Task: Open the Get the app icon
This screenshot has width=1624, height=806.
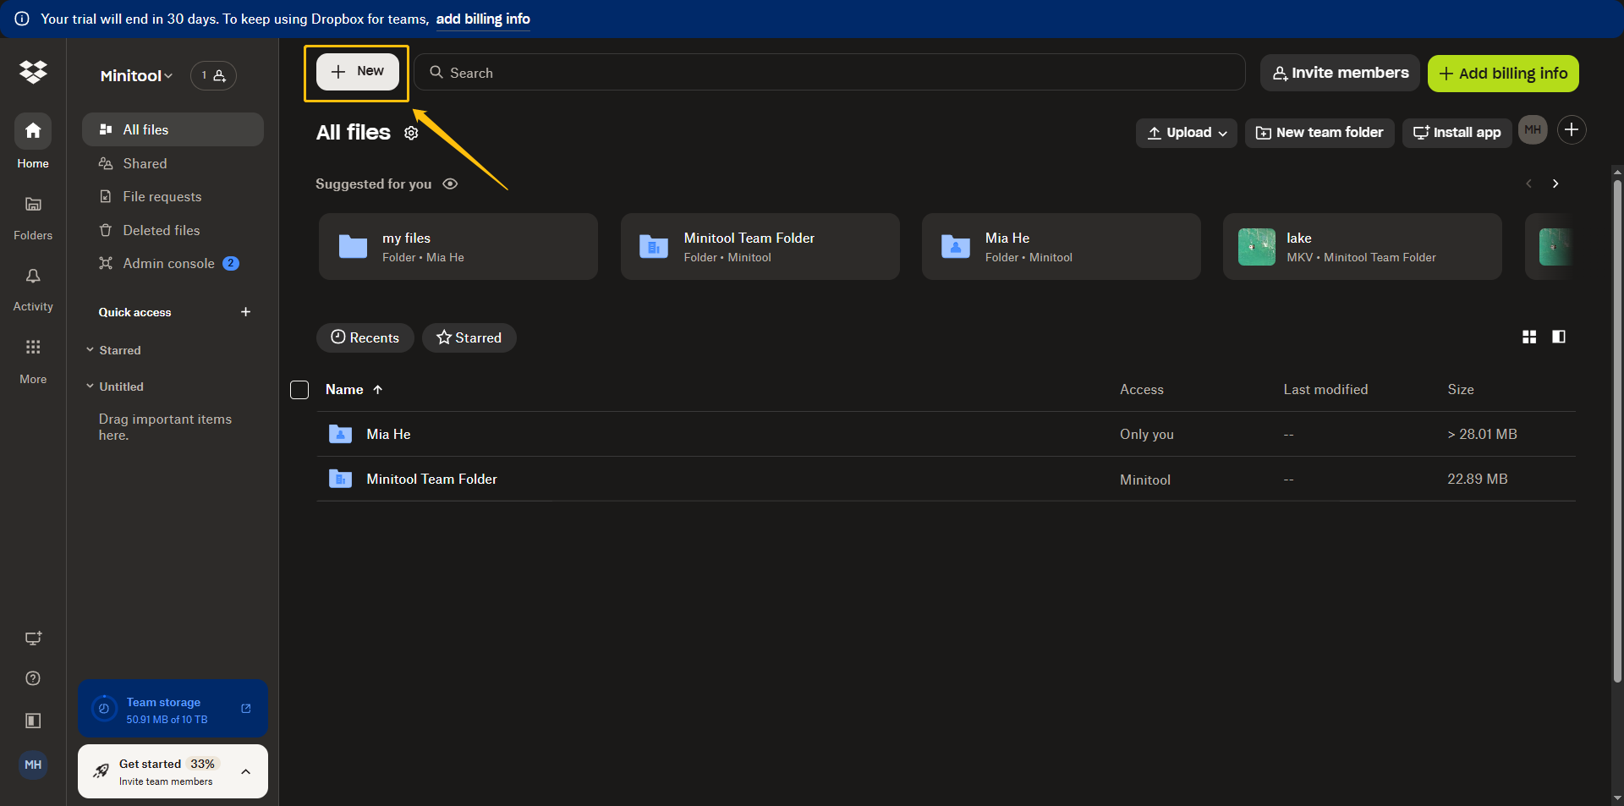Action: pyautogui.click(x=32, y=639)
